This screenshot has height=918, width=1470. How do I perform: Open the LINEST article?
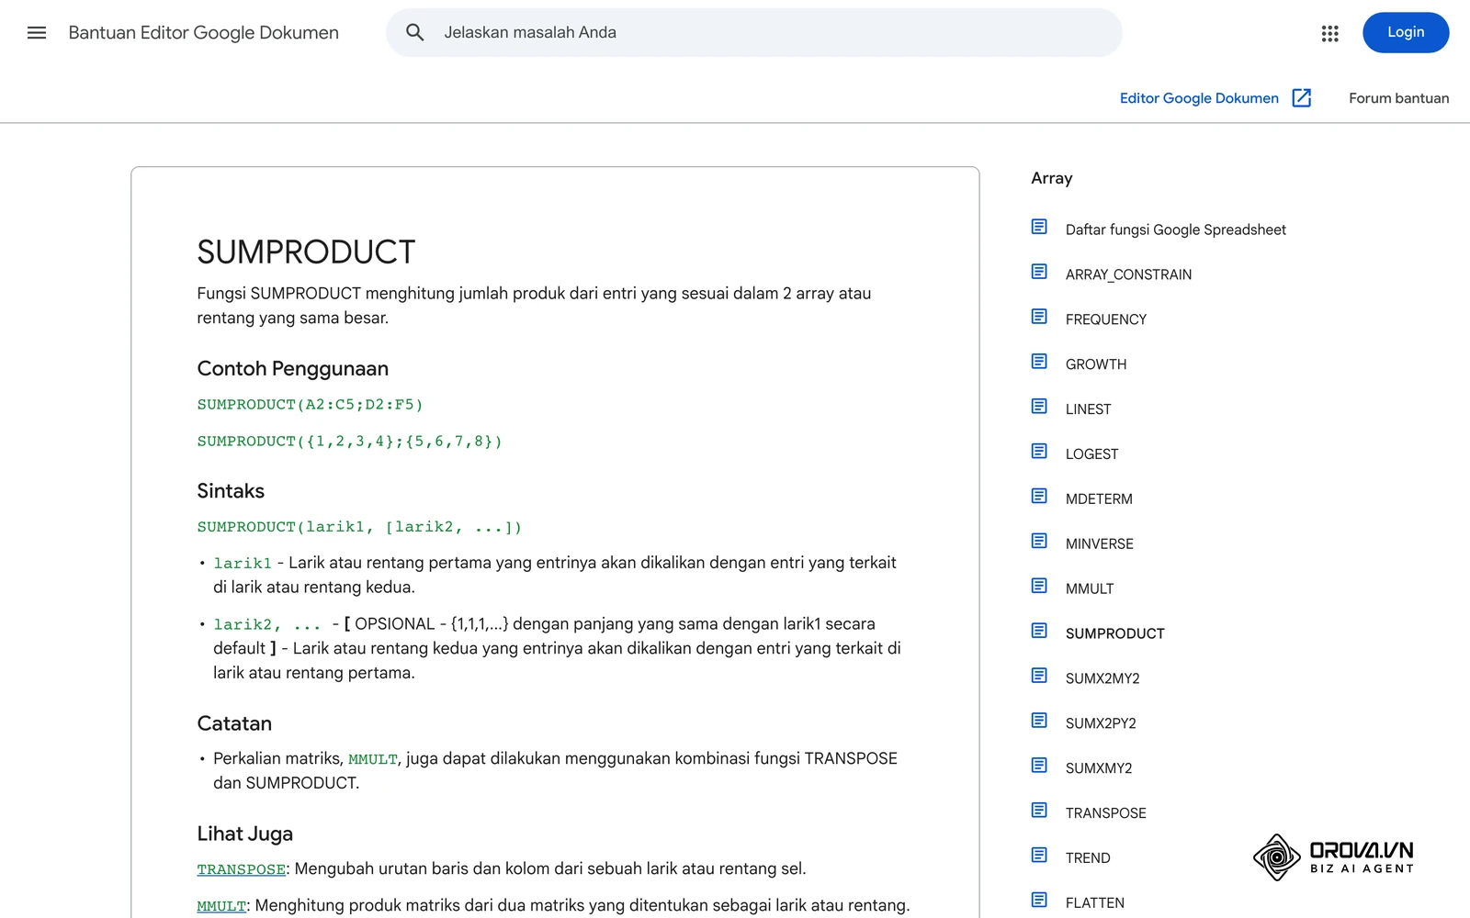point(1089,409)
